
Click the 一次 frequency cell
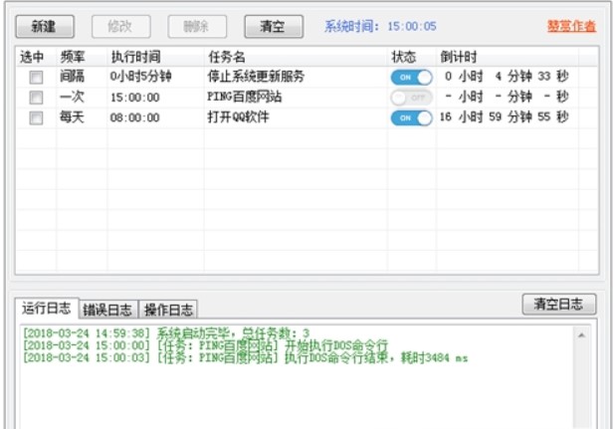(x=72, y=97)
